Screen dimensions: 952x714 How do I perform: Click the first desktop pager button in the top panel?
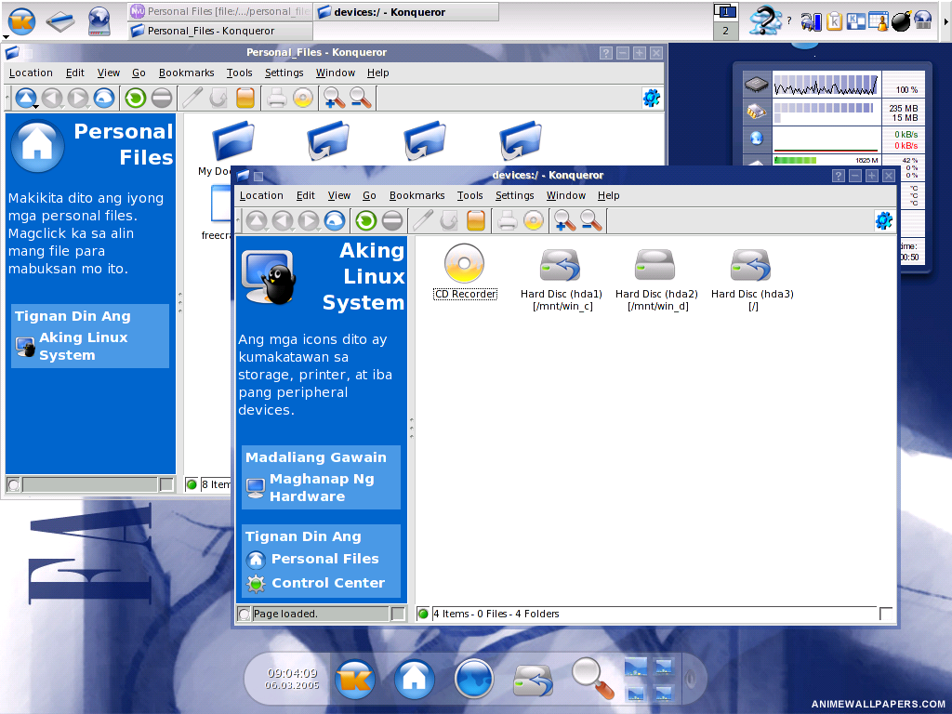[725, 11]
